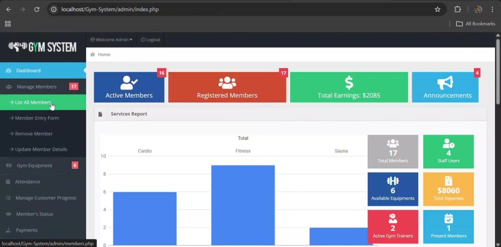
Task: Open the Welcome Admin dropdown
Action: click(x=111, y=40)
